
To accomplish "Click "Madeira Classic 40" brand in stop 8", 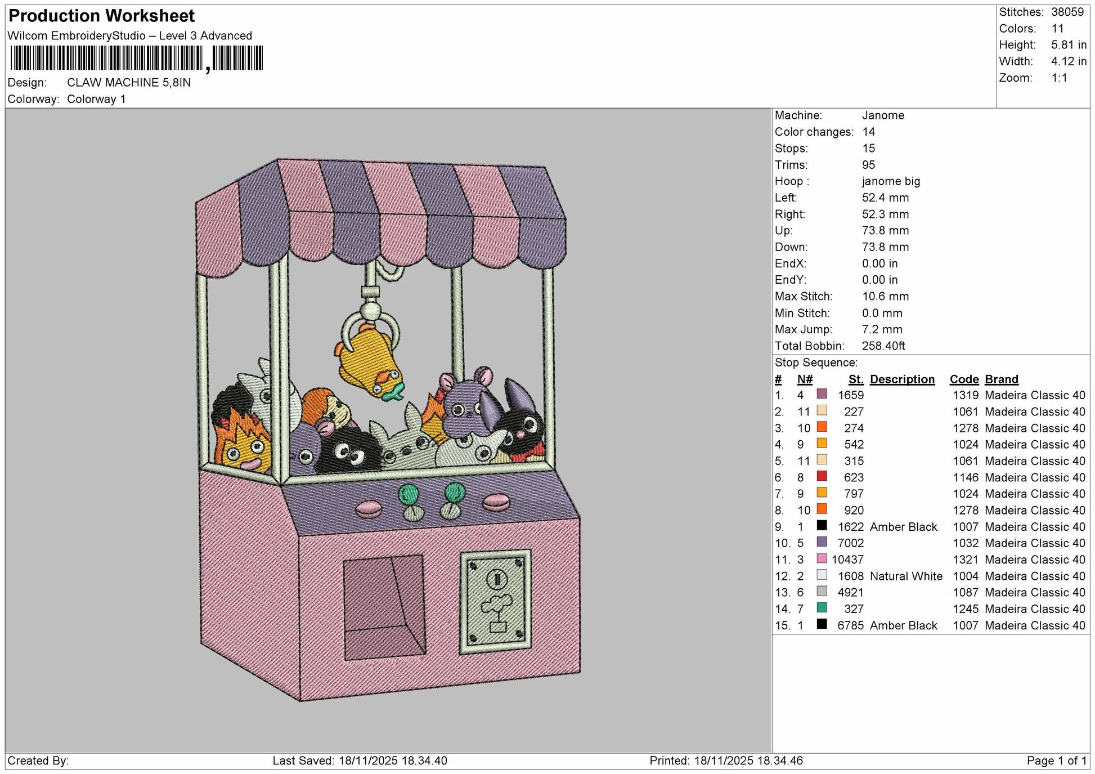I will (x=1035, y=511).
